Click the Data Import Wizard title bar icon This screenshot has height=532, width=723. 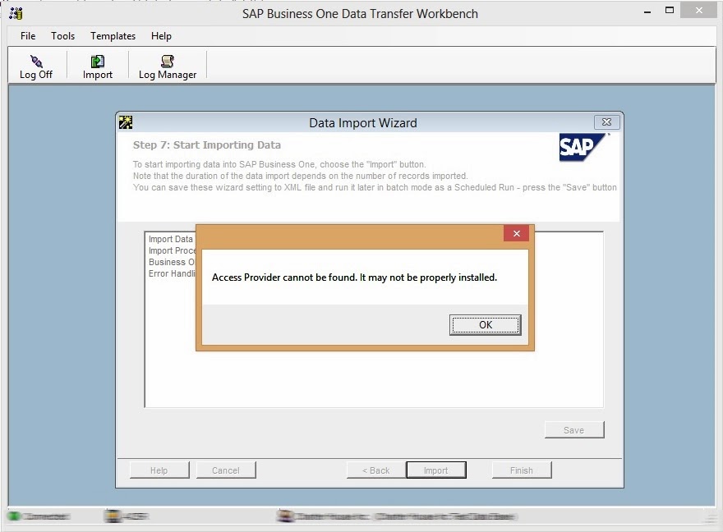point(126,122)
